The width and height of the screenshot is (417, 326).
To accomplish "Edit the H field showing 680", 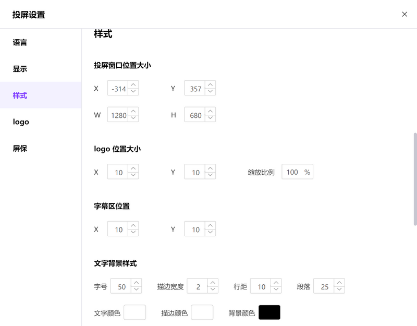I will click(x=194, y=115).
